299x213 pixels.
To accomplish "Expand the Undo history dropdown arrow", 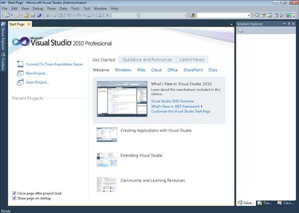I will tap(74, 15).
